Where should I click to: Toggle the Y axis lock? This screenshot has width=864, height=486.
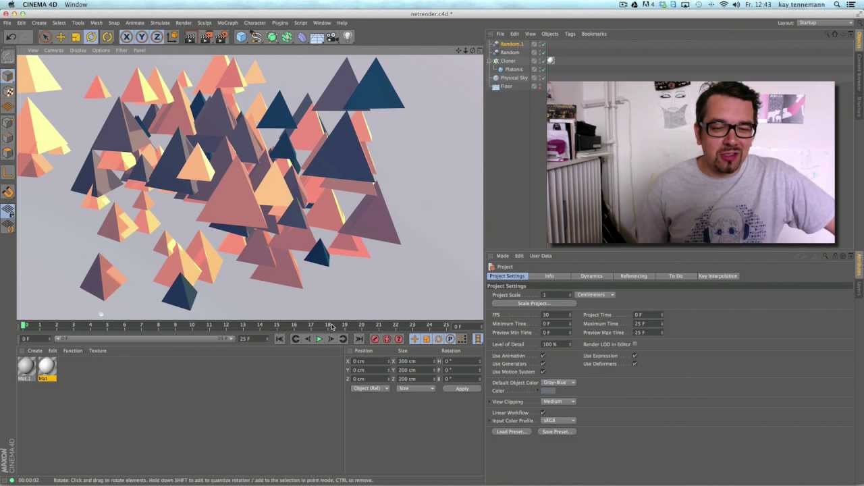(x=142, y=37)
